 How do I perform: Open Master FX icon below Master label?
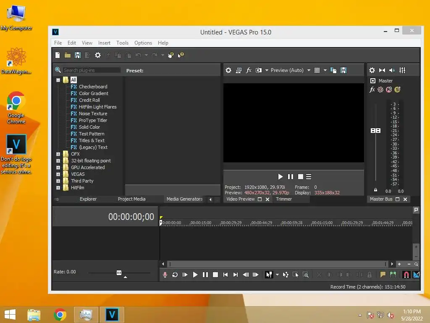point(372,90)
